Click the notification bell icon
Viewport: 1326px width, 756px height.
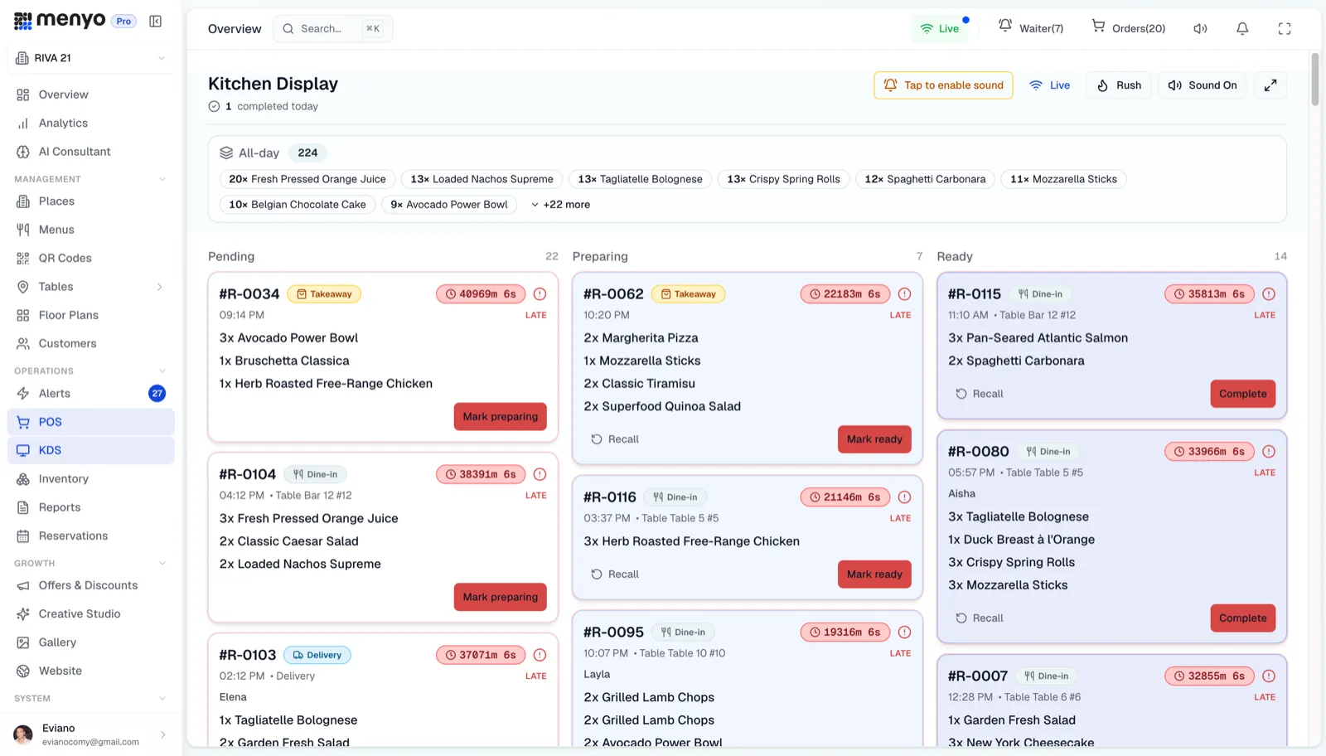point(1242,29)
